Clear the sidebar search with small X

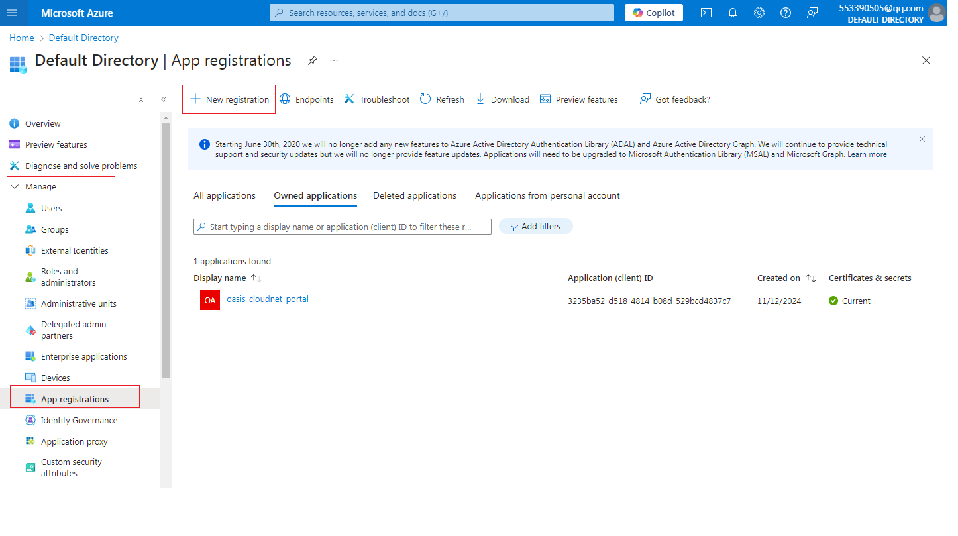(x=141, y=99)
